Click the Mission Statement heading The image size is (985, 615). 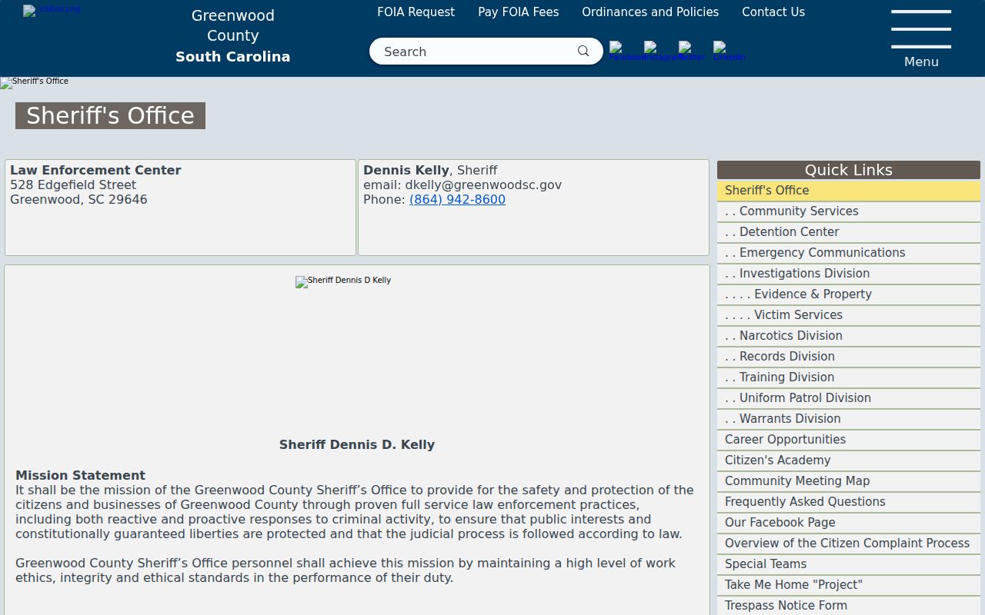pyautogui.click(x=80, y=476)
